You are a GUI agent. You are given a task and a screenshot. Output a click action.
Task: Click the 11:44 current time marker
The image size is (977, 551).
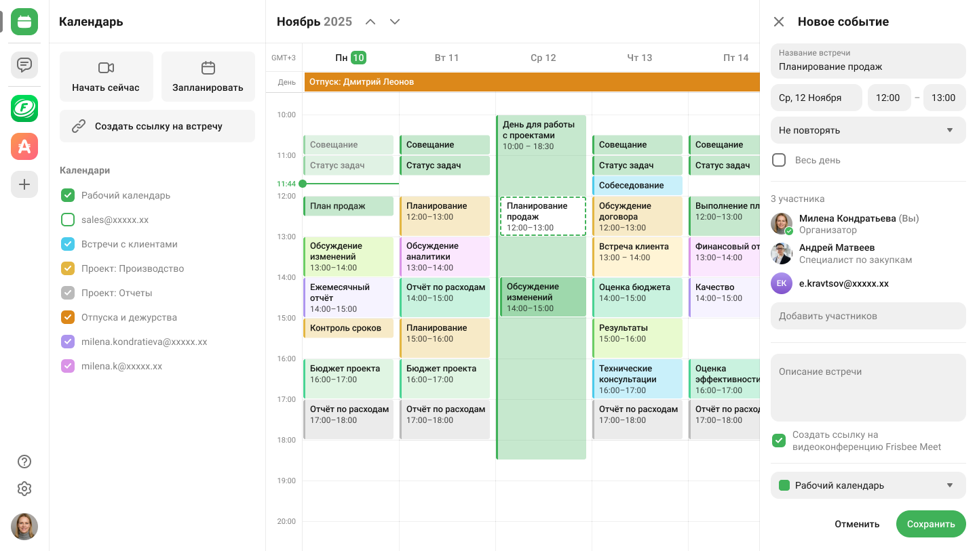click(286, 184)
